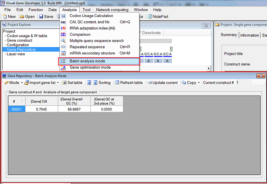
Task: Click the Copy toolbar icon
Action: (184, 82)
